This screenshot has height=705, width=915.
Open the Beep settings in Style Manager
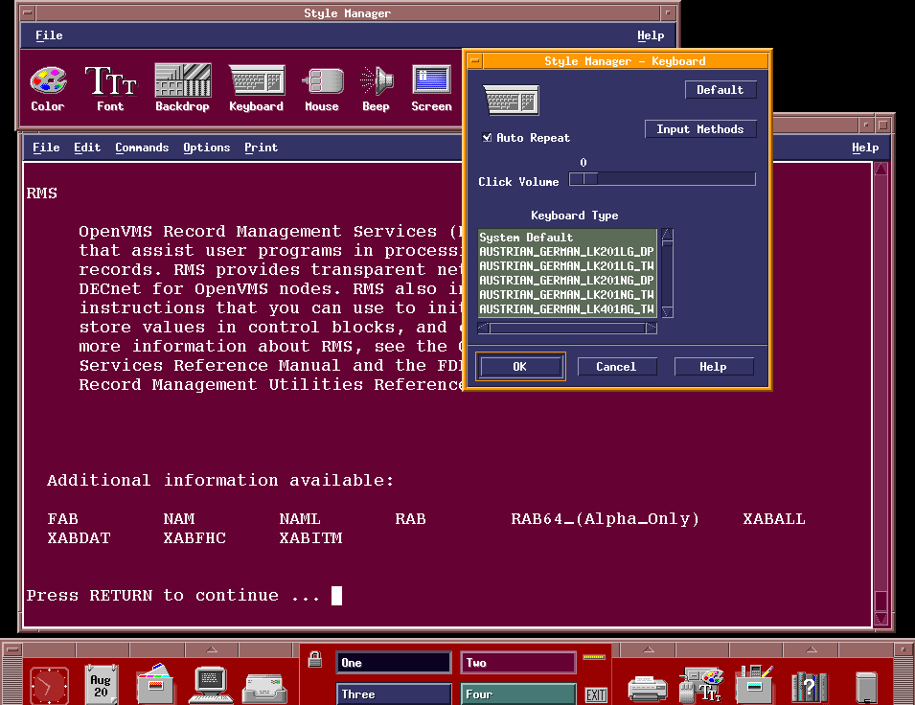coord(376,88)
